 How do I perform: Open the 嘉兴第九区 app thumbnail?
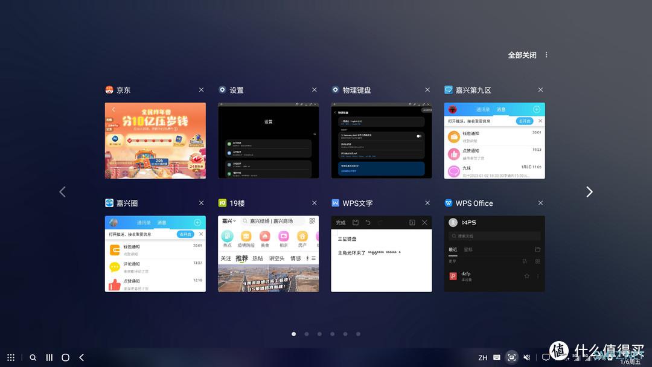494,141
